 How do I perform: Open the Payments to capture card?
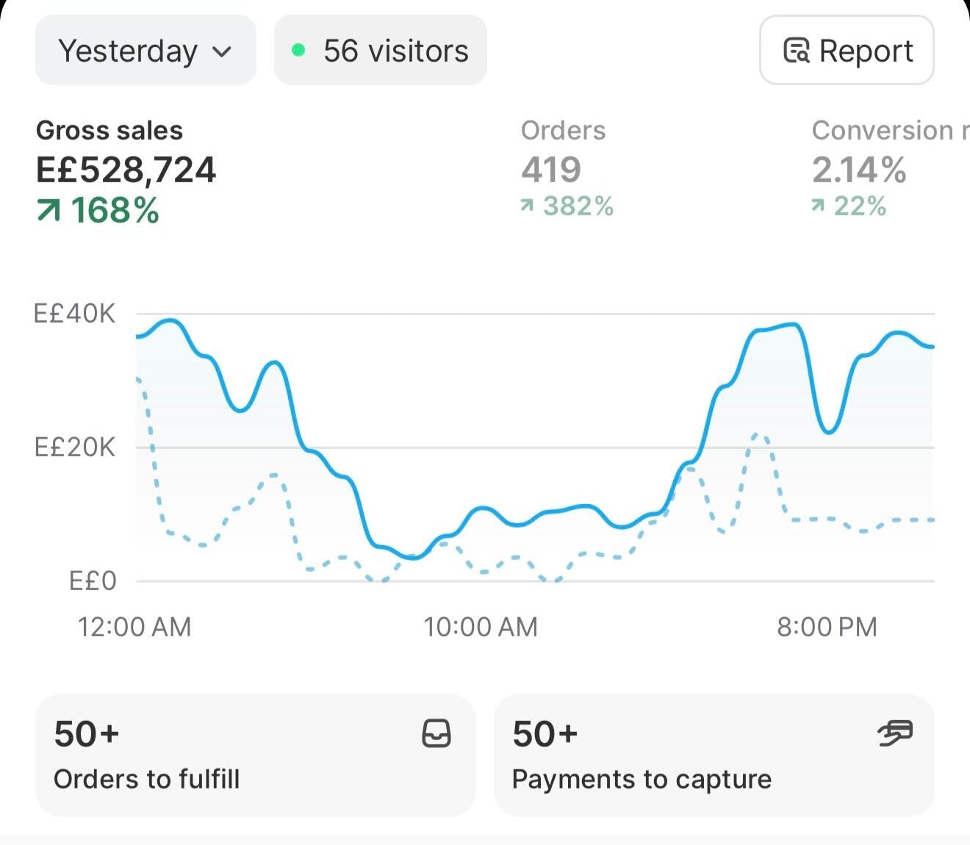coord(714,755)
